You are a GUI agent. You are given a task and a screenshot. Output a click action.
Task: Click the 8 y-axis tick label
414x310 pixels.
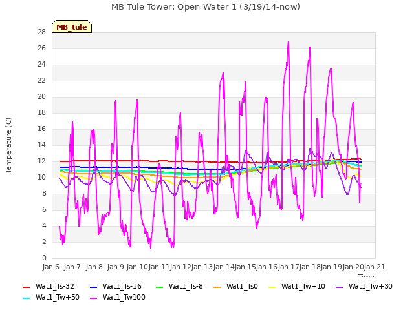tap(44, 193)
